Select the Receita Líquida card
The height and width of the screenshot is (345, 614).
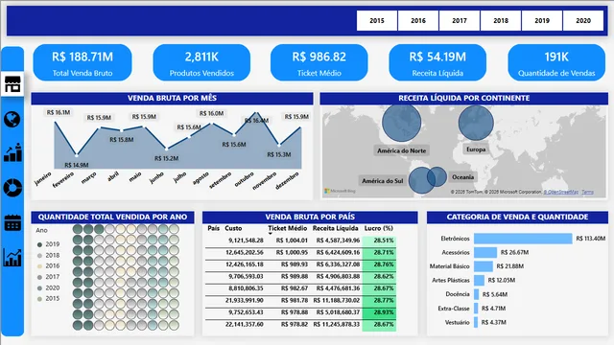[437, 62]
